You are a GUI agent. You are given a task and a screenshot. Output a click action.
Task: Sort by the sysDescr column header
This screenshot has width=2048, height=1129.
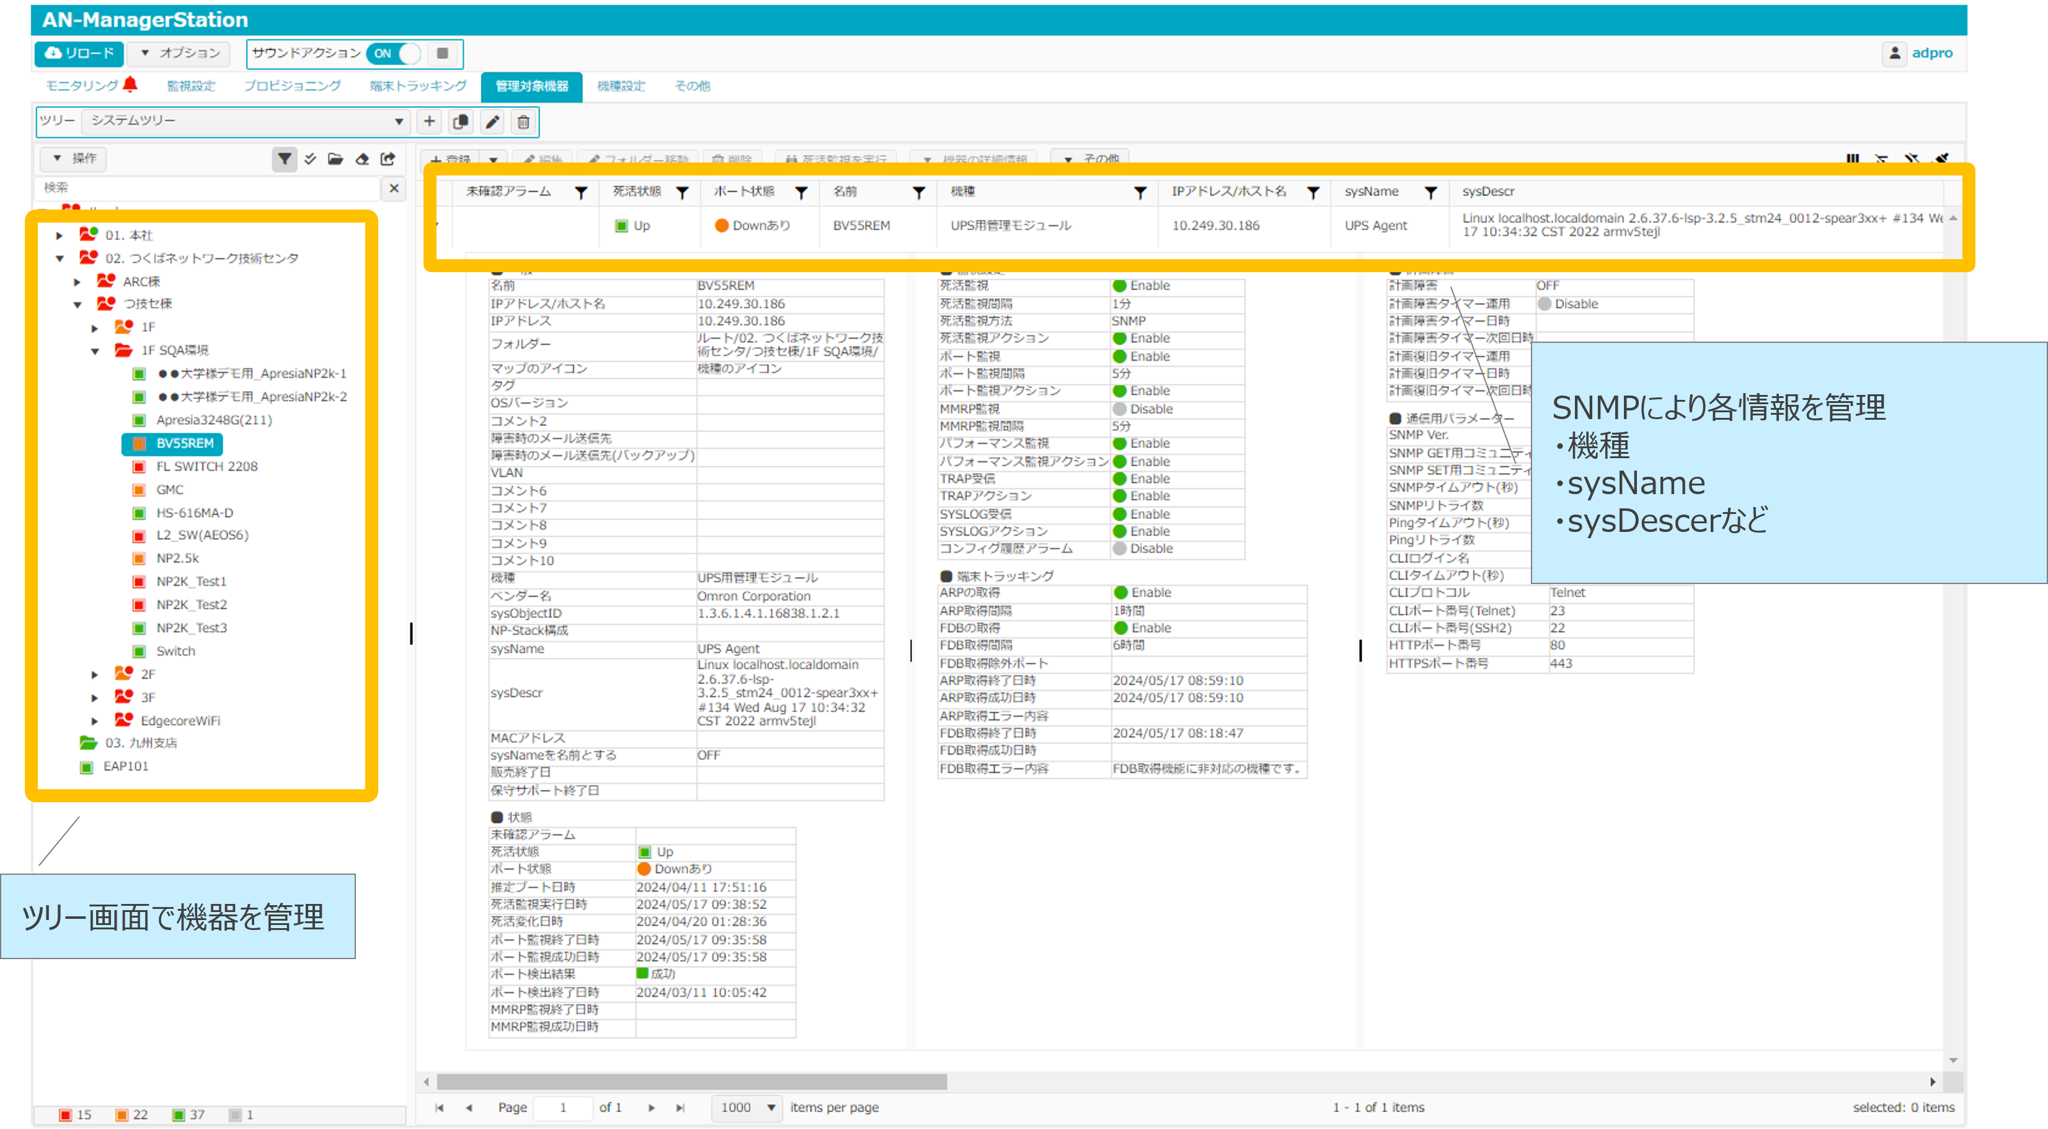point(1488,192)
